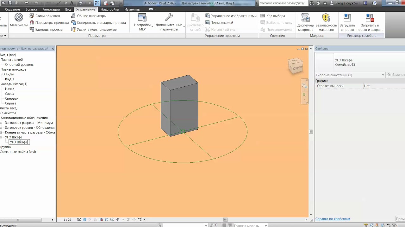Switch to the Аннотации ribbon tab
The height and width of the screenshot is (227, 405).
coord(51,9)
